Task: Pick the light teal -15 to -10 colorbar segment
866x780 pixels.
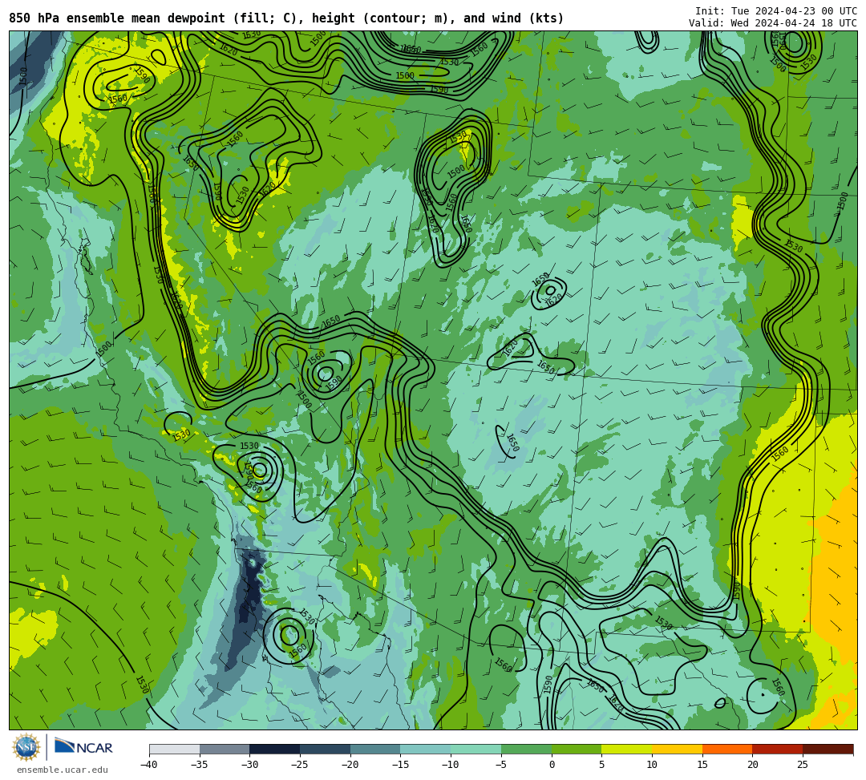Action: pyautogui.click(x=425, y=749)
